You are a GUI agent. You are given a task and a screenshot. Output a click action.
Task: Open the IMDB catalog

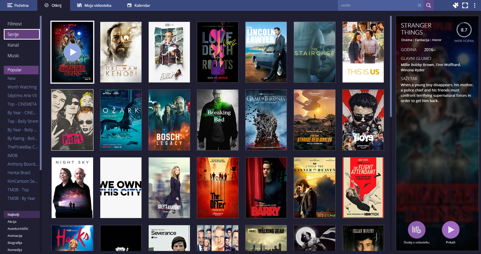tap(21, 155)
